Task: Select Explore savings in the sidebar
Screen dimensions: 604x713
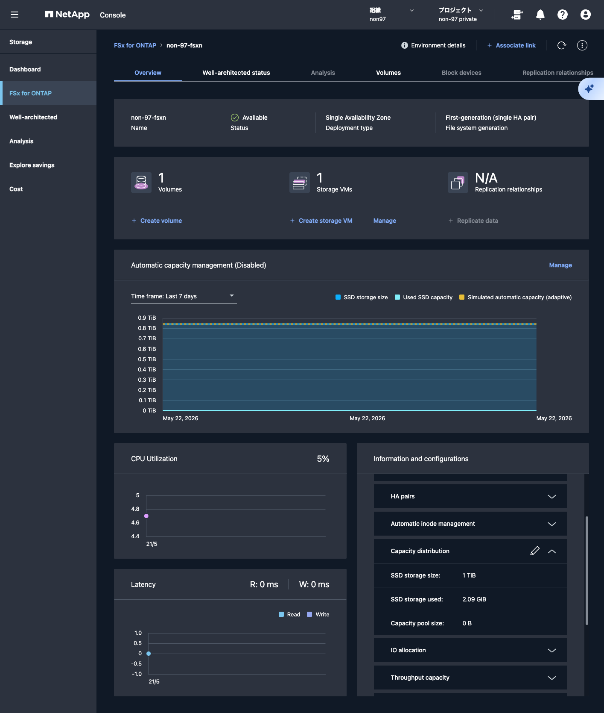Action: (48, 165)
